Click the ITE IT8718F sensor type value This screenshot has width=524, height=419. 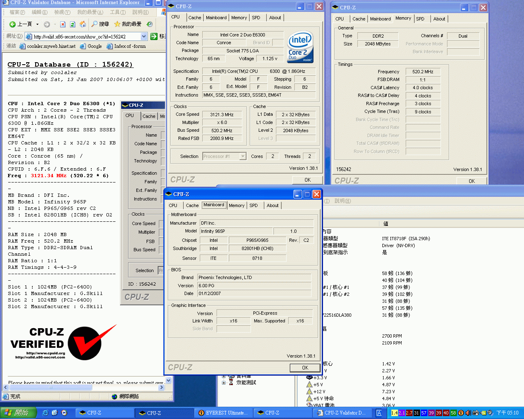[x=406, y=239]
